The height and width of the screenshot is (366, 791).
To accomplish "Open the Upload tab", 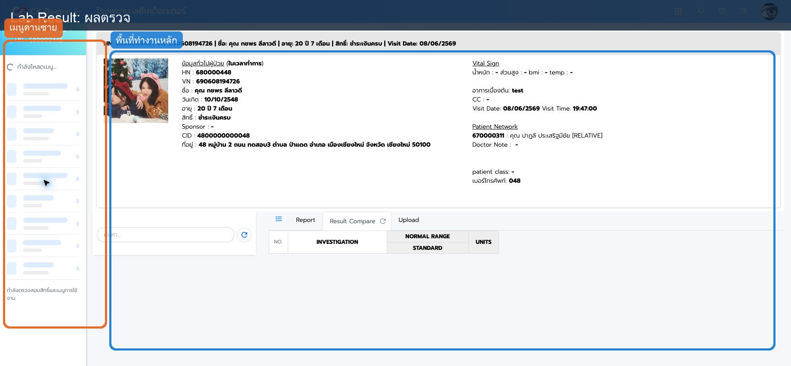I will (409, 220).
